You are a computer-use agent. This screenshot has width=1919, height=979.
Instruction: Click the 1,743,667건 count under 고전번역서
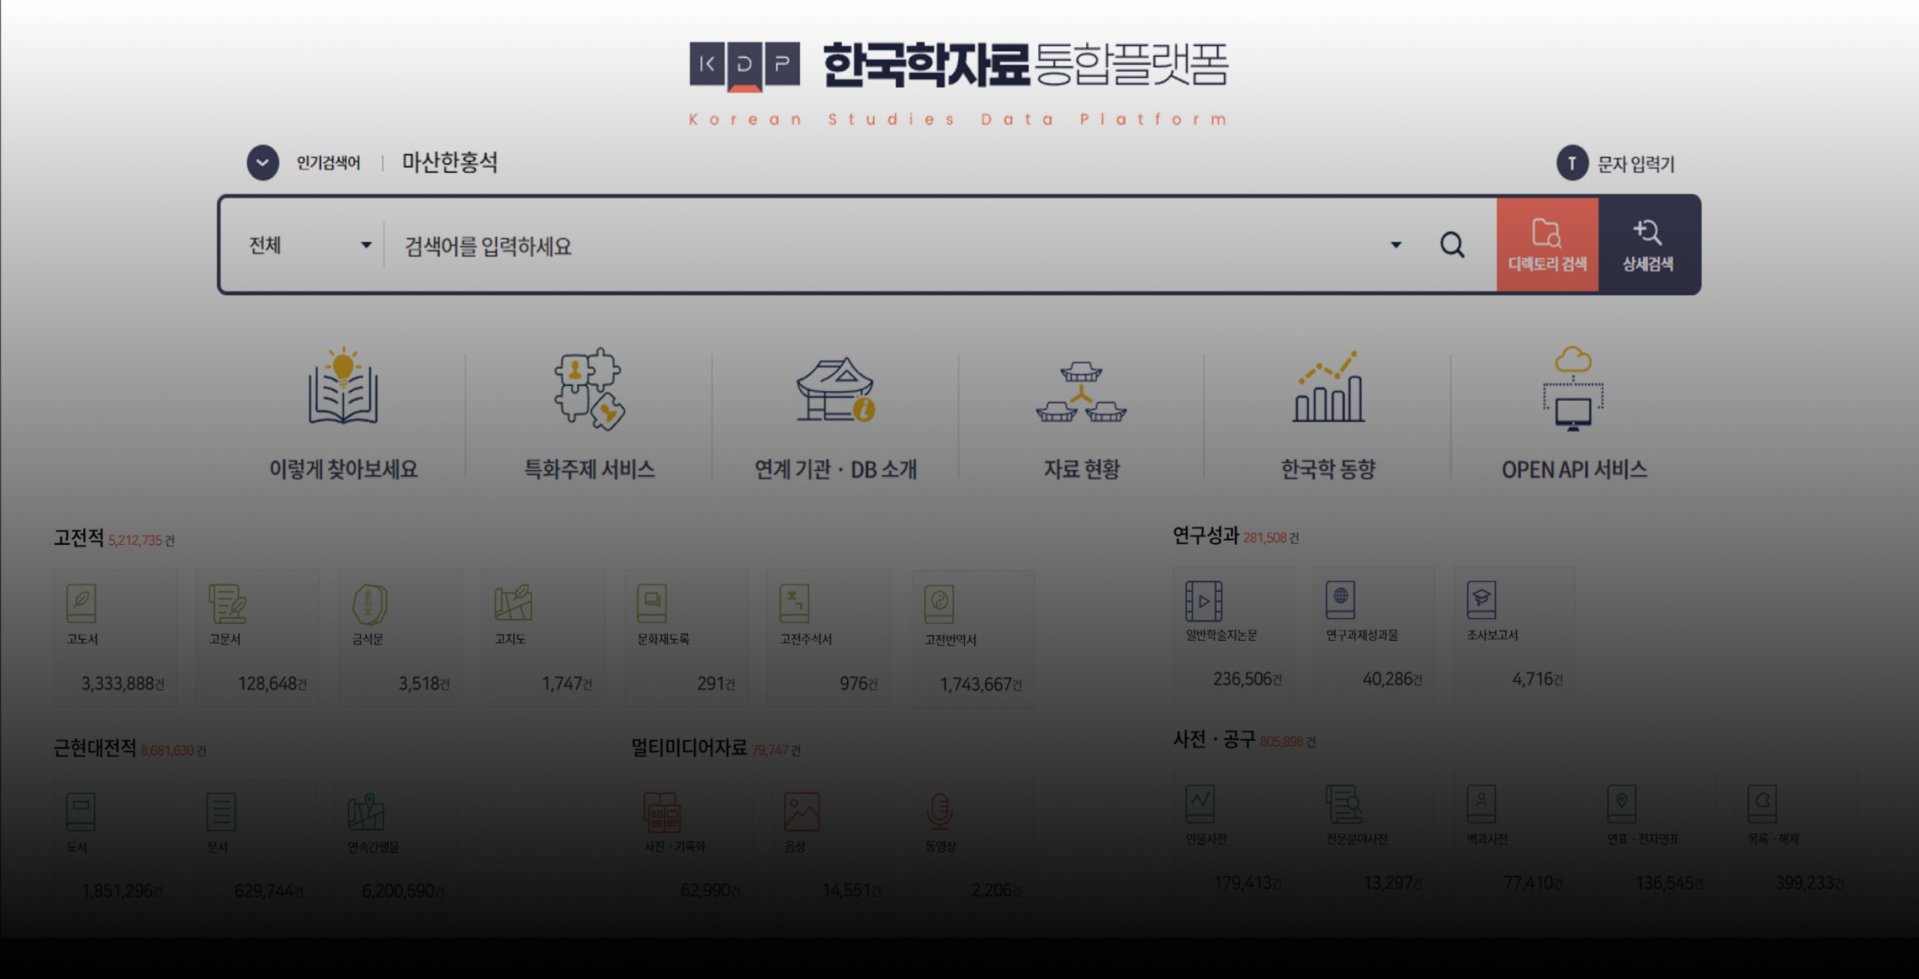(980, 684)
